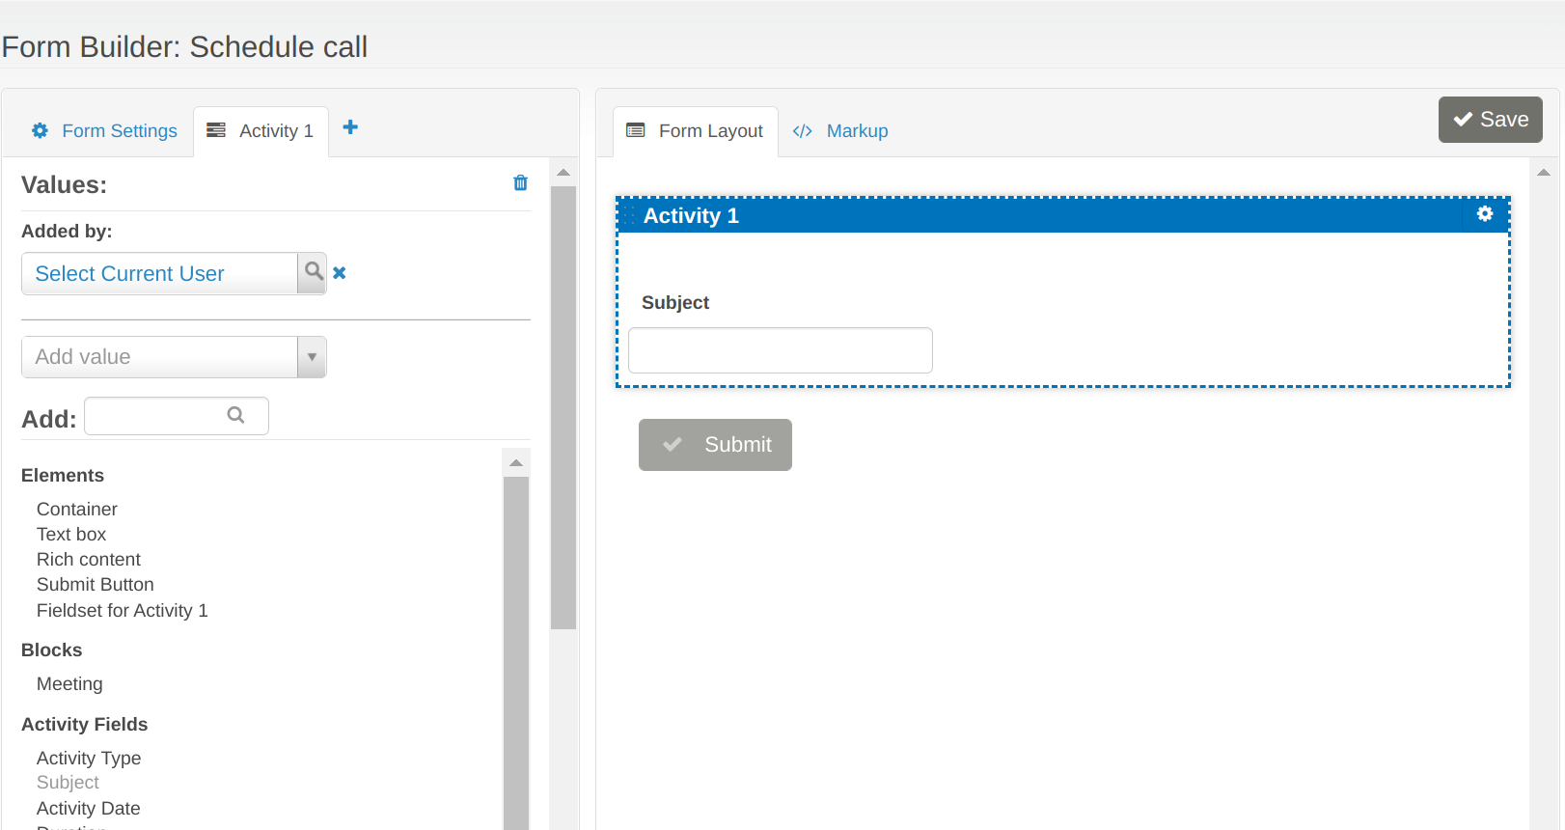Image resolution: width=1565 pixels, height=830 pixels.
Task: Click the Save button
Action: click(1490, 120)
